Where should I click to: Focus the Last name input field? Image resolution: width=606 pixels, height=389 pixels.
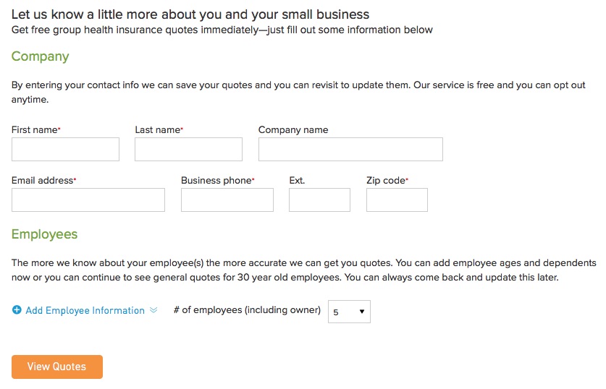tap(188, 150)
